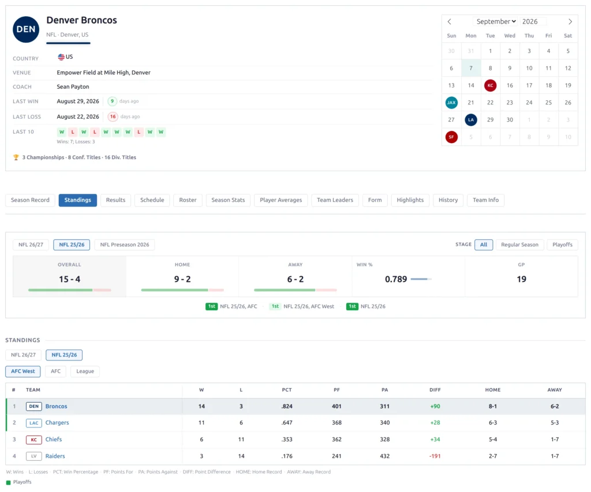
Task: Edit the year field 2026
Action: (x=533, y=21)
